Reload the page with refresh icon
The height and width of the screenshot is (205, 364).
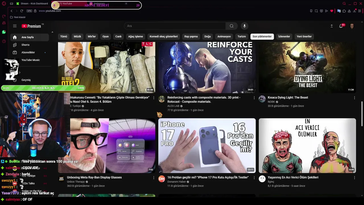[22, 11]
